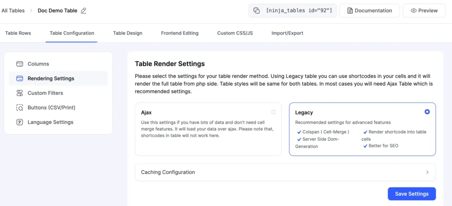Screen dimensions: 452x206
Task: Open Columns in the sidebar
Action: click(58, 64)
